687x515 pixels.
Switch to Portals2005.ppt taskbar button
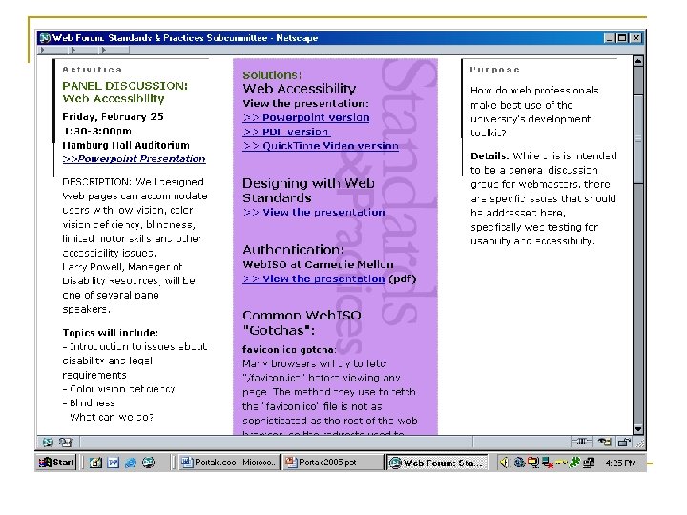pyautogui.click(x=332, y=463)
